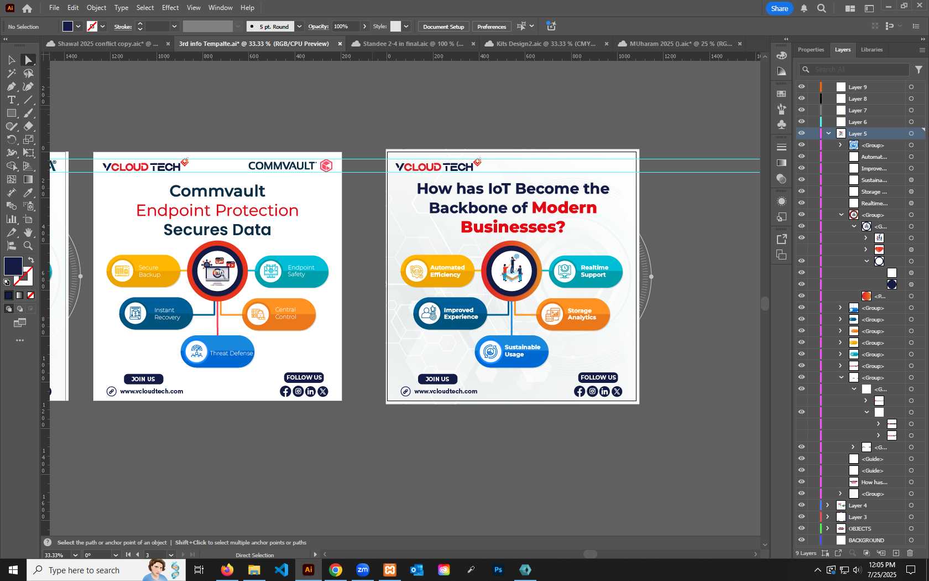Select the Hand tool
The height and width of the screenshot is (581, 929).
pyautogui.click(x=28, y=232)
